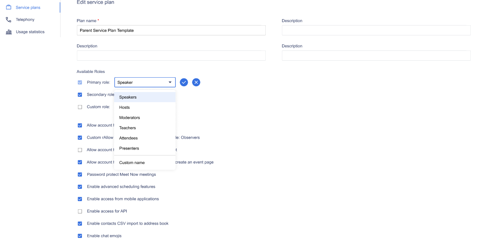Viewport: 487px width, 243px height.
Task: Choose the Custom name option
Action: click(x=132, y=162)
